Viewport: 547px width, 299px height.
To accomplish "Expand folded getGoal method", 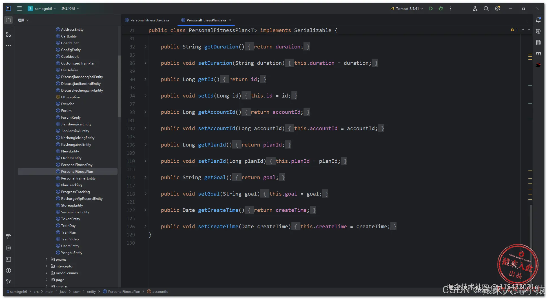I will tap(145, 177).
